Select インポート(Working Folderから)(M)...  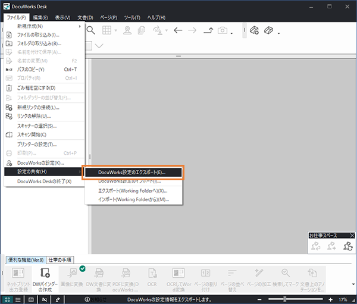[x=134, y=199]
